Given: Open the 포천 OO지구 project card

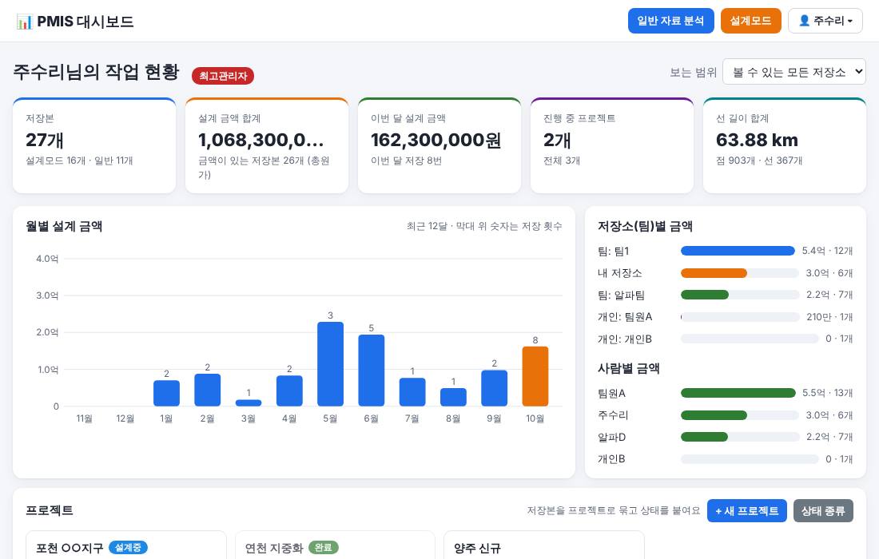Looking at the screenshot, I should (x=126, y=545).
